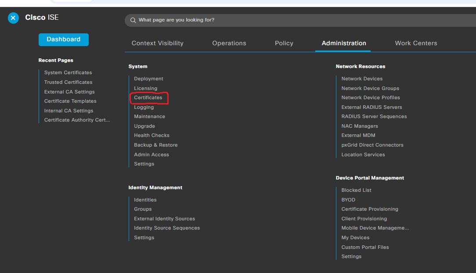Click the System section heading
This screenshot has width=476, height=273.
pos(138,66)
